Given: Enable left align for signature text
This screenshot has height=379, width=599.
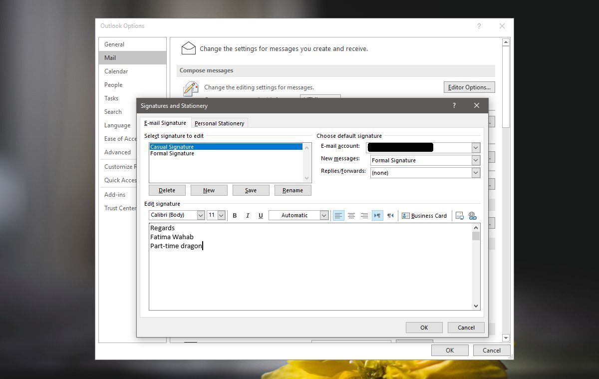Looking at the screenshot, I should [x=338, y=215].
